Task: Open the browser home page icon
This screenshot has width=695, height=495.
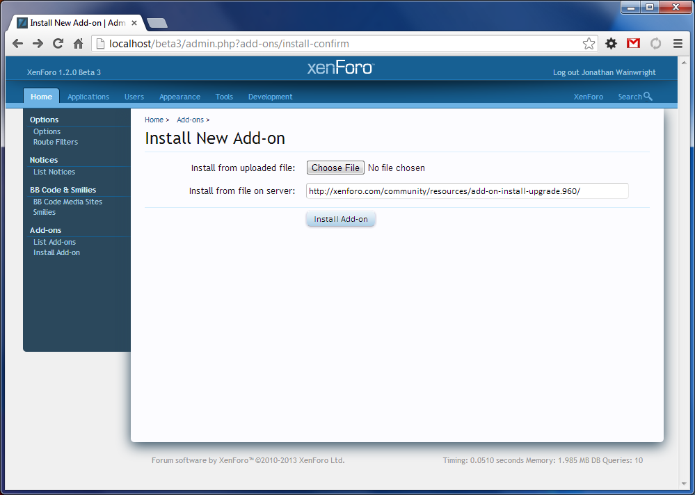Action: pos(79,43)
